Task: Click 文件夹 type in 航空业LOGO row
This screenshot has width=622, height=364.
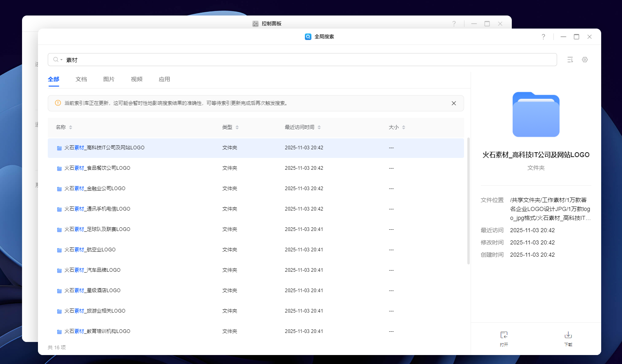Action: tap(230, 250)
